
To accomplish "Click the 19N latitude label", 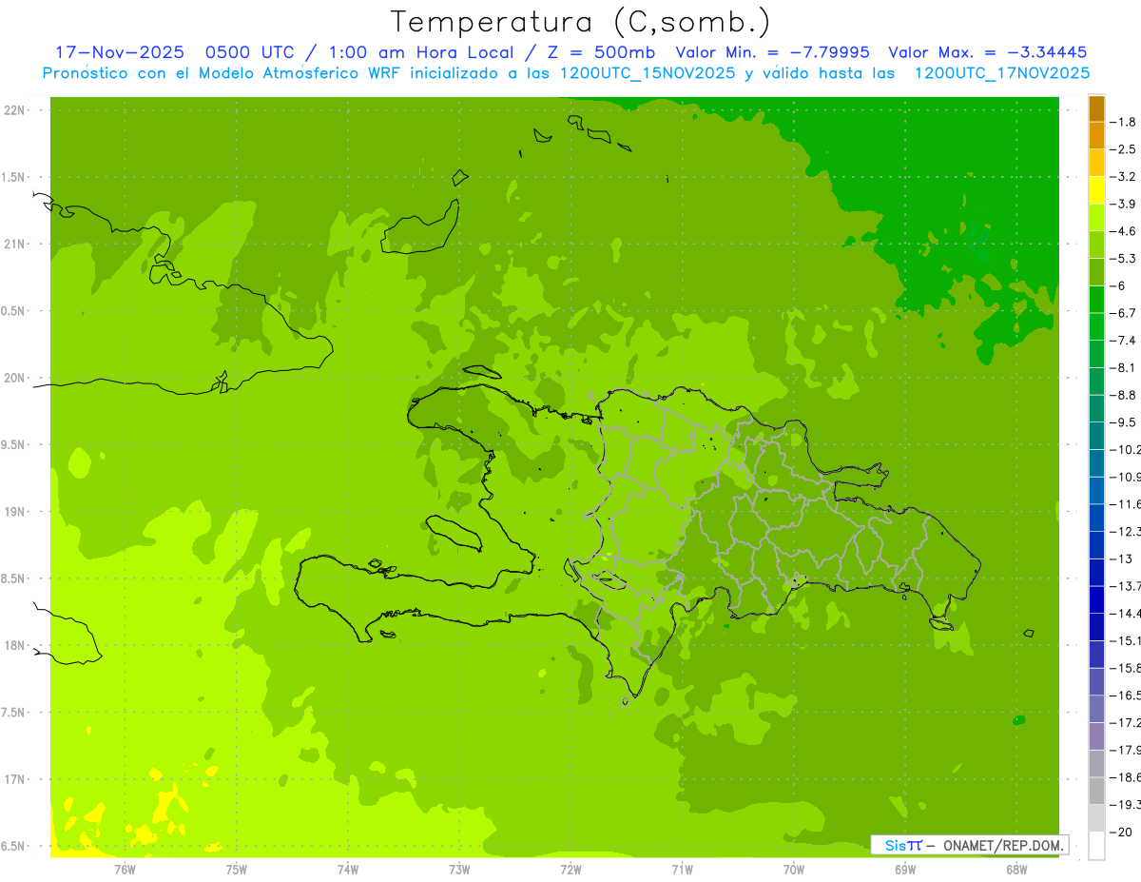I will point(16,512).
